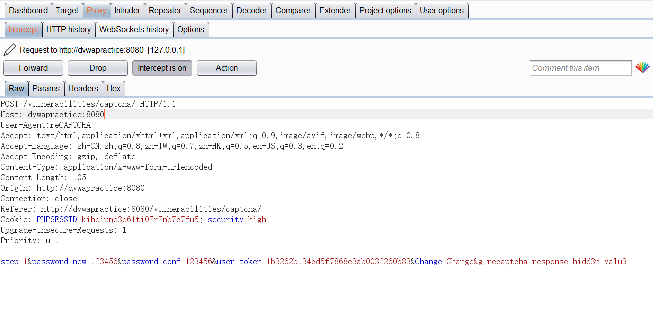
Task: Select the Comparer tab
Action: click(x=293, y=10)
